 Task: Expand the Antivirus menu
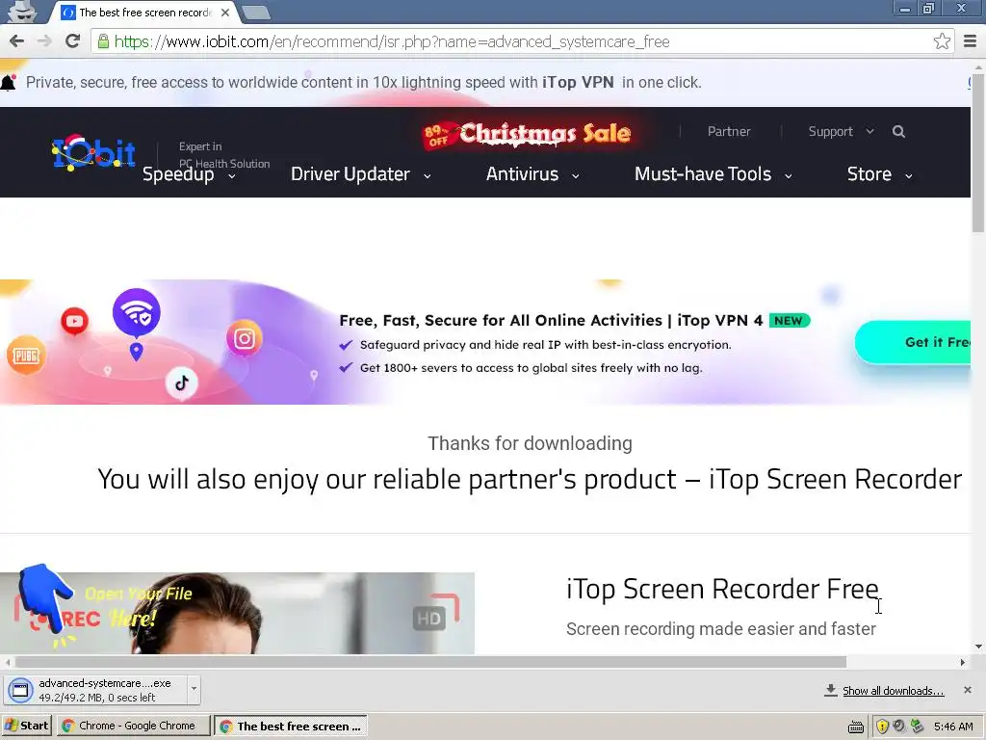pos(532,174)
